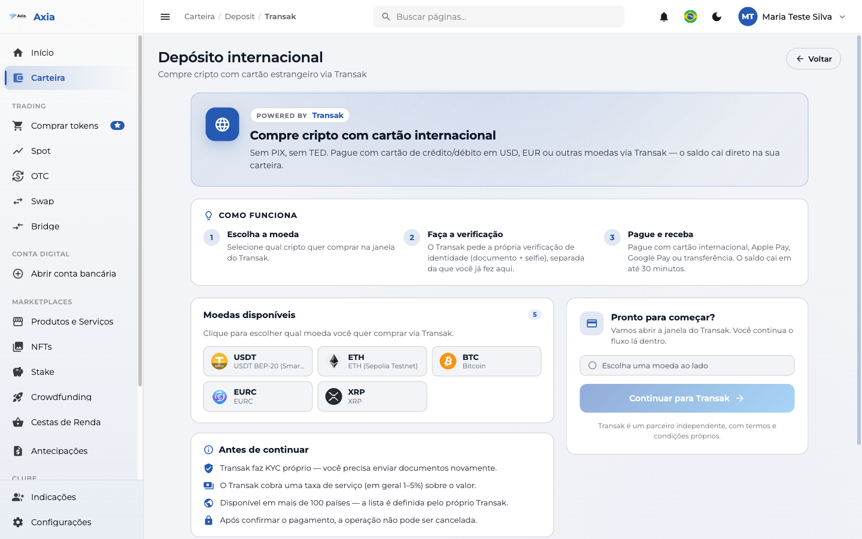Select the EURC coin card
This screenshot has width=862, height=539.
258,396
